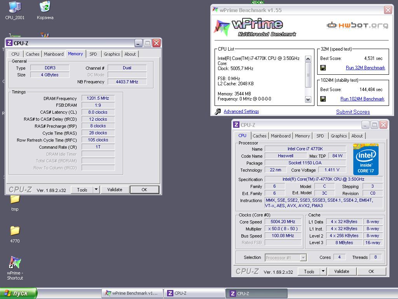
Task: Open Mainboard tab in Memory CPU-Z window
Action: [x=54, y=54]
